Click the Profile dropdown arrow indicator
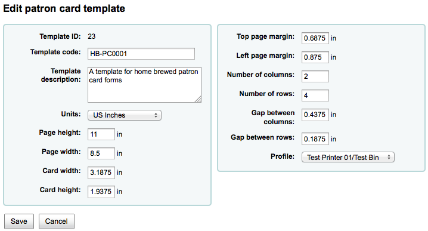The image size is (428, 231). tap(389, 157)
